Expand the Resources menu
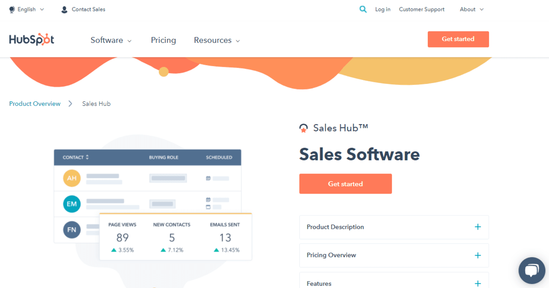 click(217, 40)
